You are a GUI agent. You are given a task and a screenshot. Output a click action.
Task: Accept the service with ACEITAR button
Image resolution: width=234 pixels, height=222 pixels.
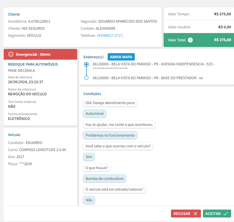(x=217, y=214)
